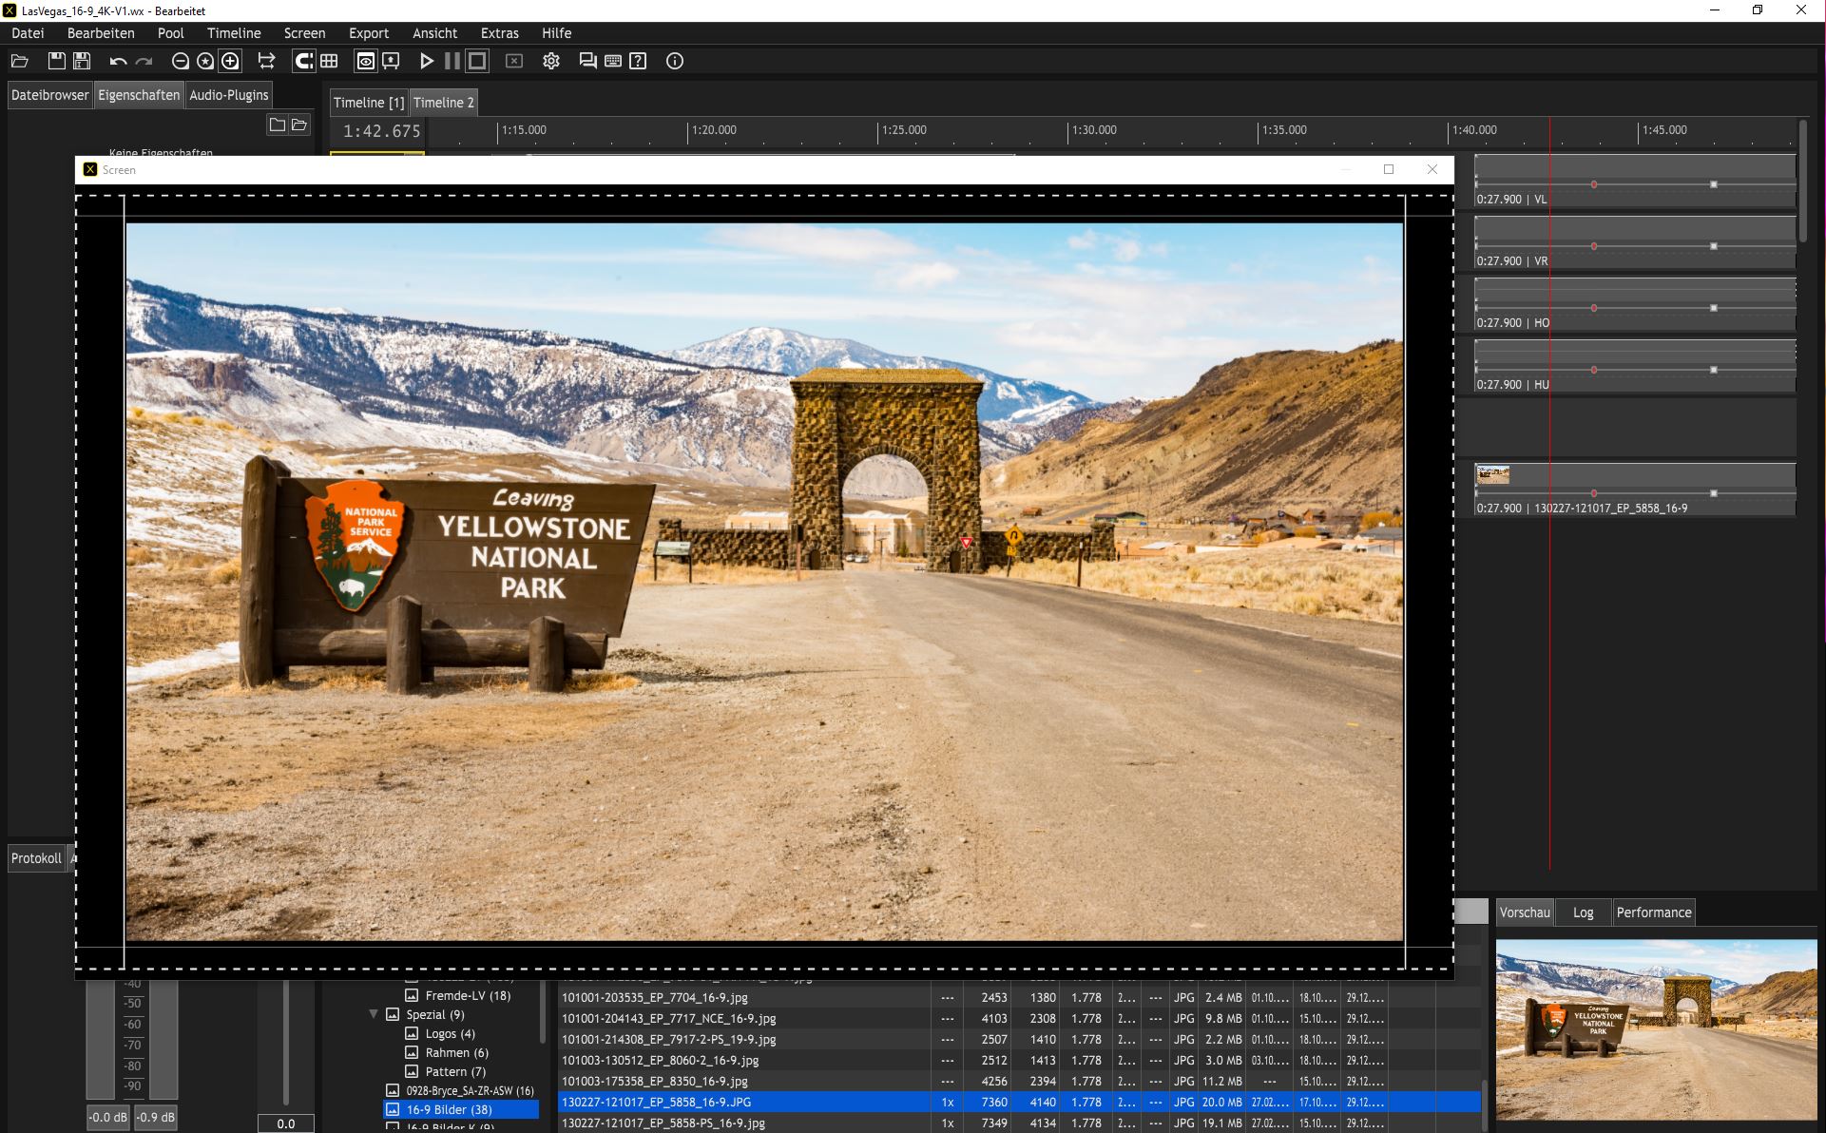The image size is (1826, 1133).
Task: Open the Ansicht menu
Action: [x=435, y=33]
